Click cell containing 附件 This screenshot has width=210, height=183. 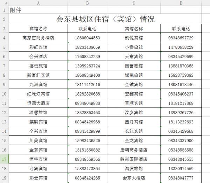coord(38,10)
